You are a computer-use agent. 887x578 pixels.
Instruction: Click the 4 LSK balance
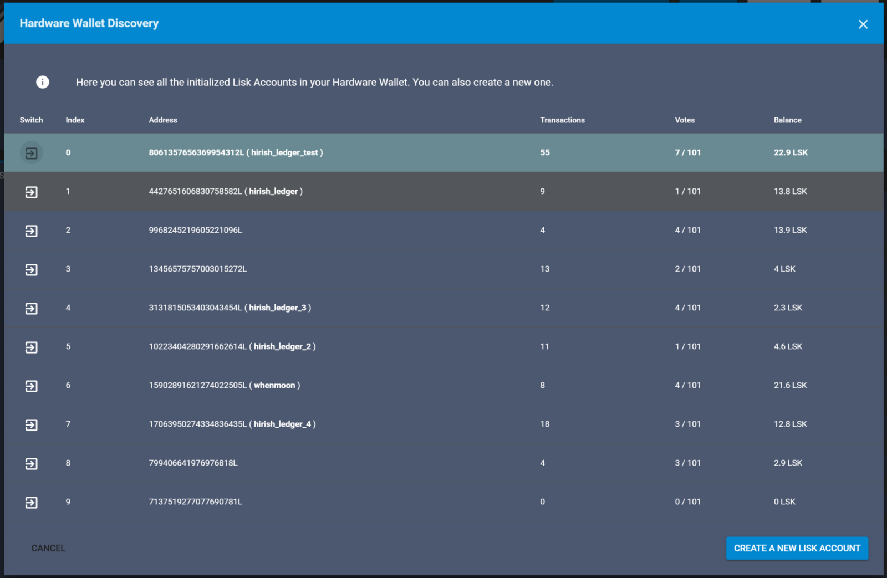784,269
